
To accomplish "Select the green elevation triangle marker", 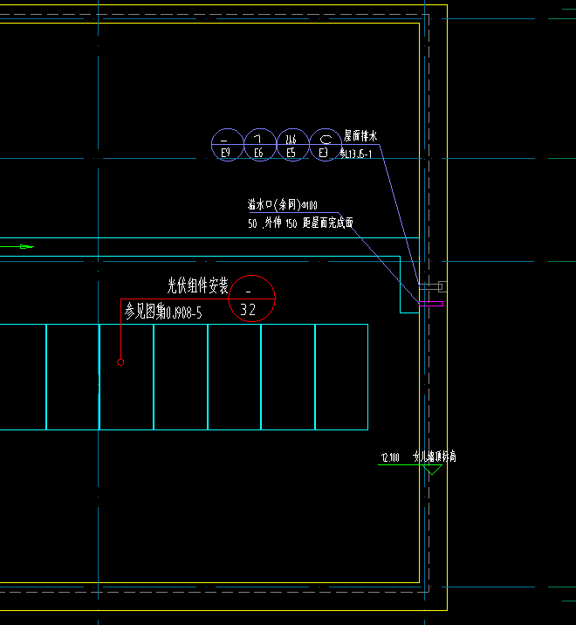I will coord(432,470).
